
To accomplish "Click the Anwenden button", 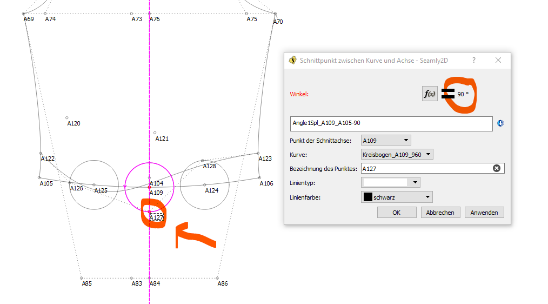I will coord(484,213).
